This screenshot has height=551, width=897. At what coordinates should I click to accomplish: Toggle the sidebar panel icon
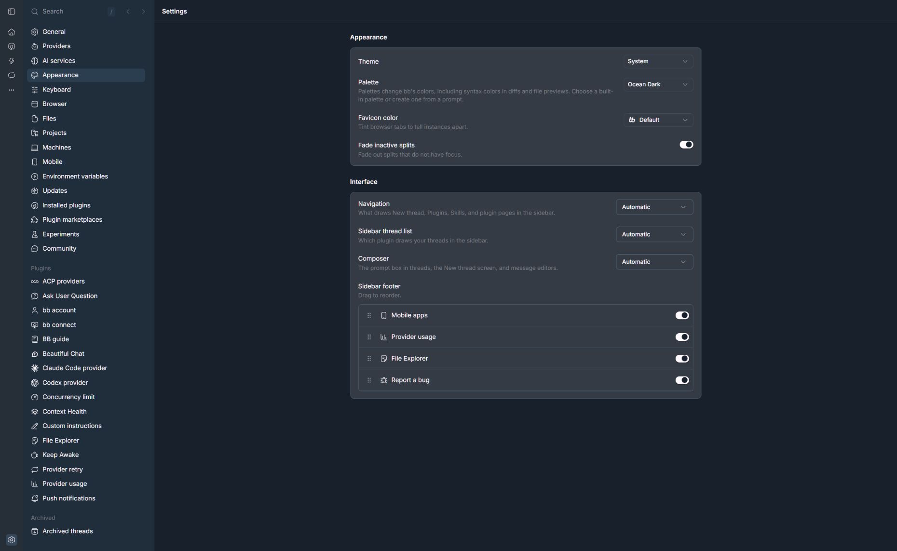pyautogui.click(x=12, y=12)
